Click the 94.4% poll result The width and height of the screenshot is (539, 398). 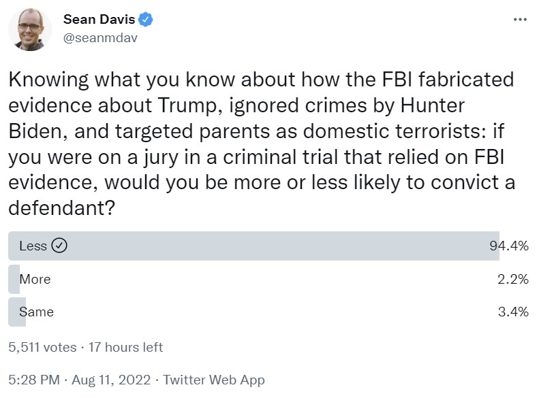[x=509, y=246]
